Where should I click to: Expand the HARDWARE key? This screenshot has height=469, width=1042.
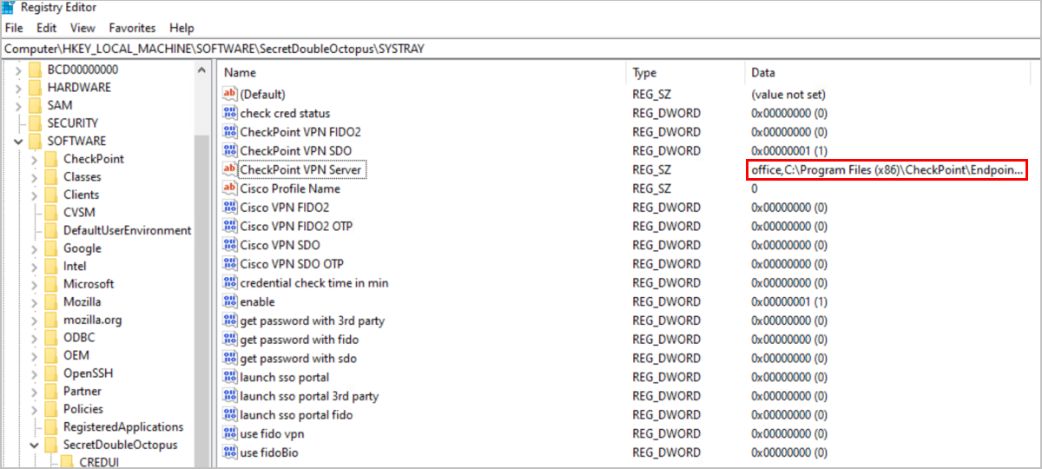(x=18, y=87)
